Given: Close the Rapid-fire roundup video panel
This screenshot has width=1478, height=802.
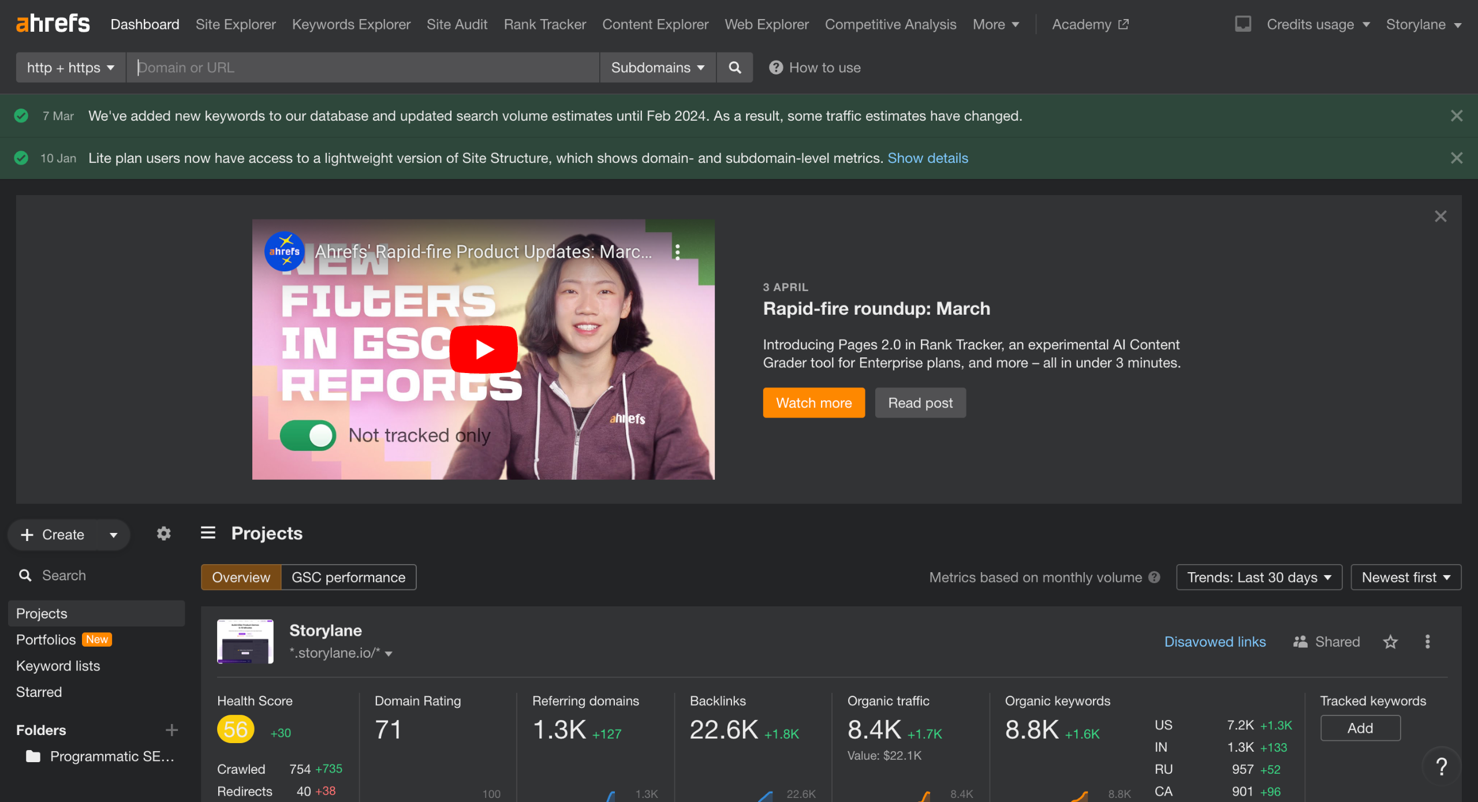Looking at the screenshot, I should click(1440, 216).
